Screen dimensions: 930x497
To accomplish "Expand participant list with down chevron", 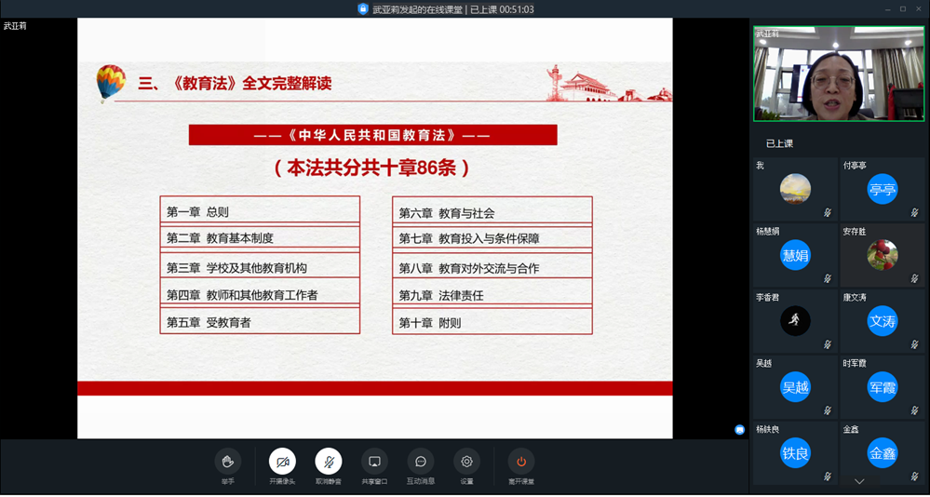I will [x=859, y=481].
